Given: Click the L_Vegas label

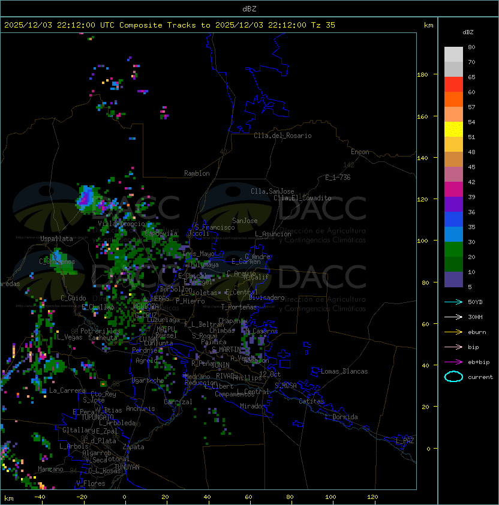Looking at the screenshot, I should tap(70, 337).
